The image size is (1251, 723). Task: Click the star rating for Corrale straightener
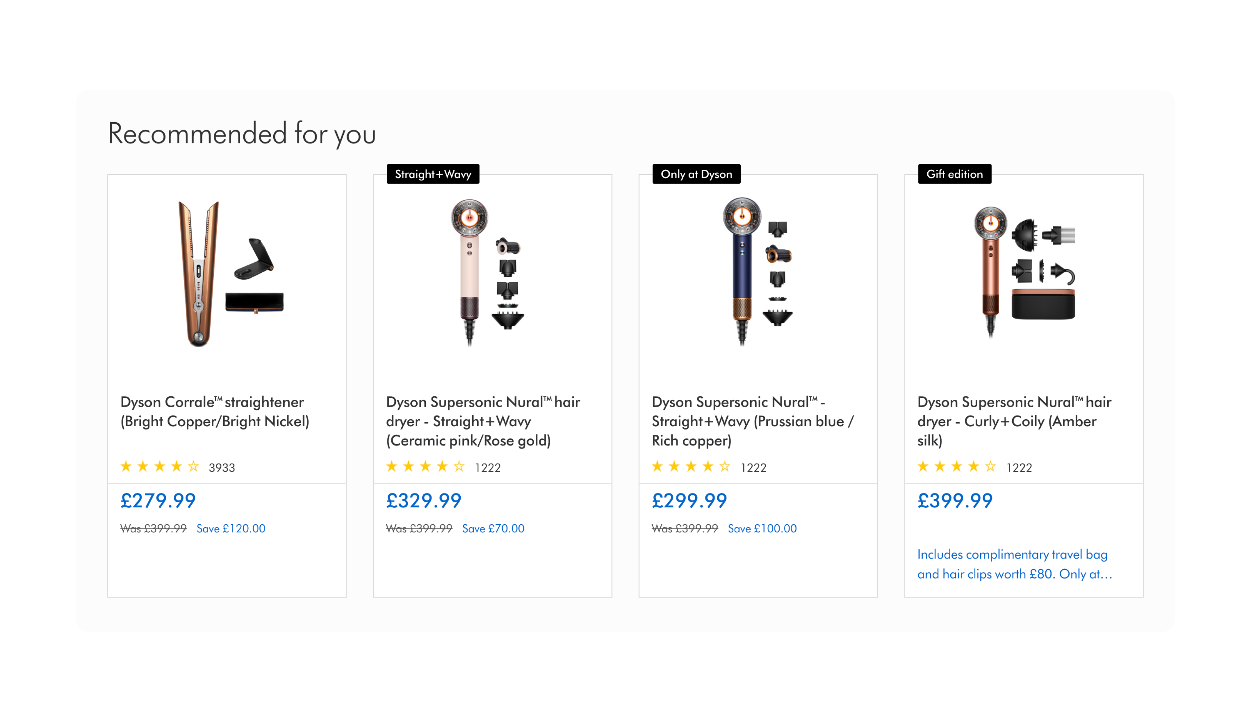(x=159, y=467)
